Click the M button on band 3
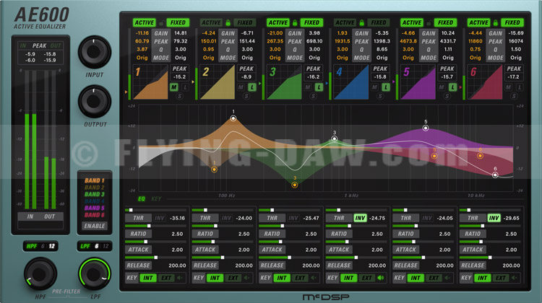542x303 pixels. [x=308, y=87]
